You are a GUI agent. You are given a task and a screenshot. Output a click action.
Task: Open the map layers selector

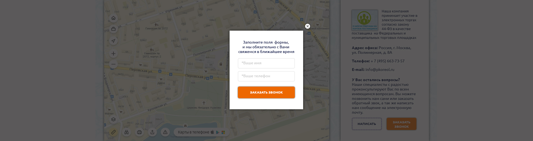pos(113,119)
